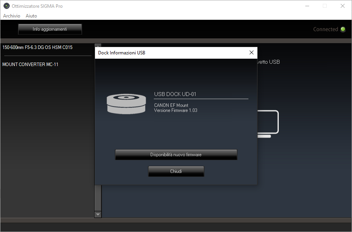Close the Dock Informazioni USB dialog

tap(252, 52)
